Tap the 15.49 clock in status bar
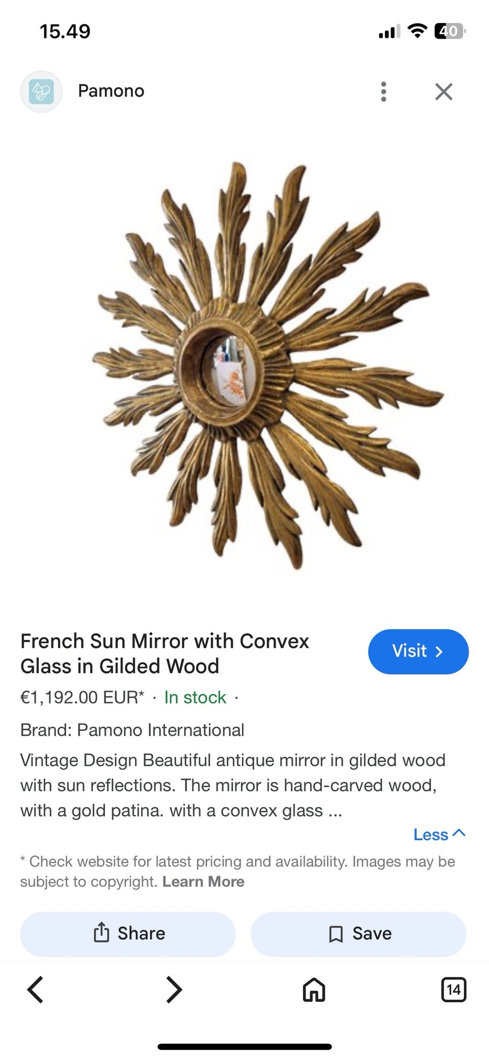 65,32
